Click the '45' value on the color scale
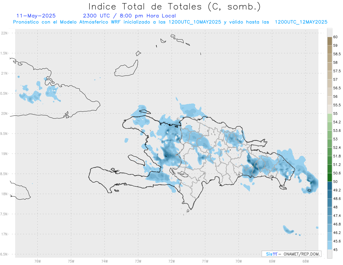The image size is (343, 265). pyautogui.click(x=335, y=250)
